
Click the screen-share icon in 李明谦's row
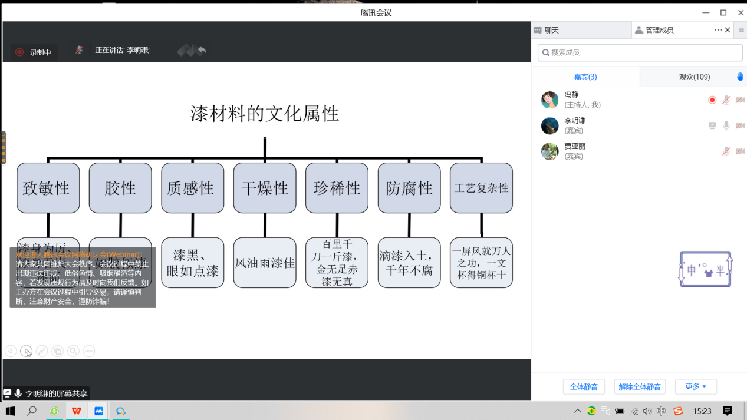point(712,125)
